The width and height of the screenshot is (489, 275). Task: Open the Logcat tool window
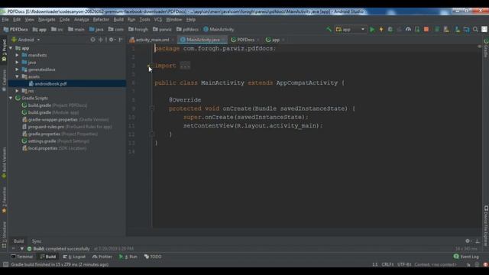click(74, 257)
